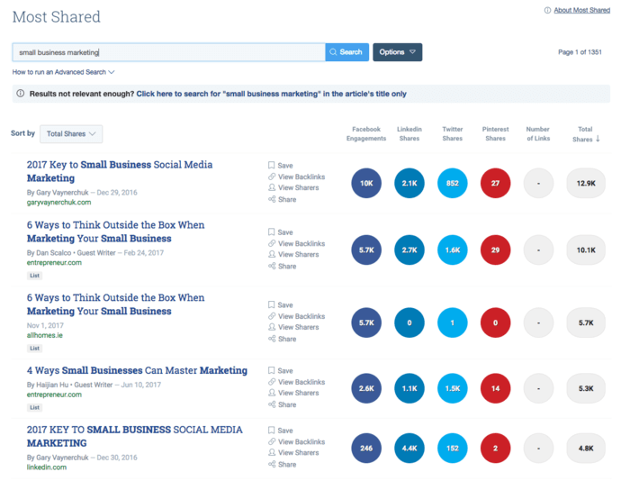
Task: Click the info icon beside Results not relevant
Action: click(21, 94)
